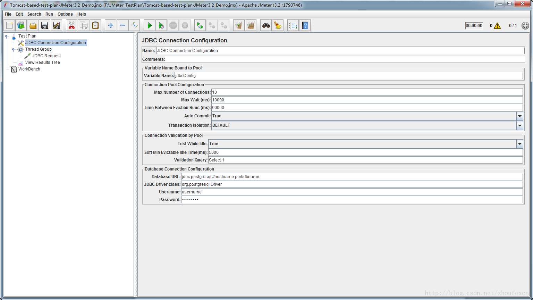Click the Validation Query text field

[365, 160]
